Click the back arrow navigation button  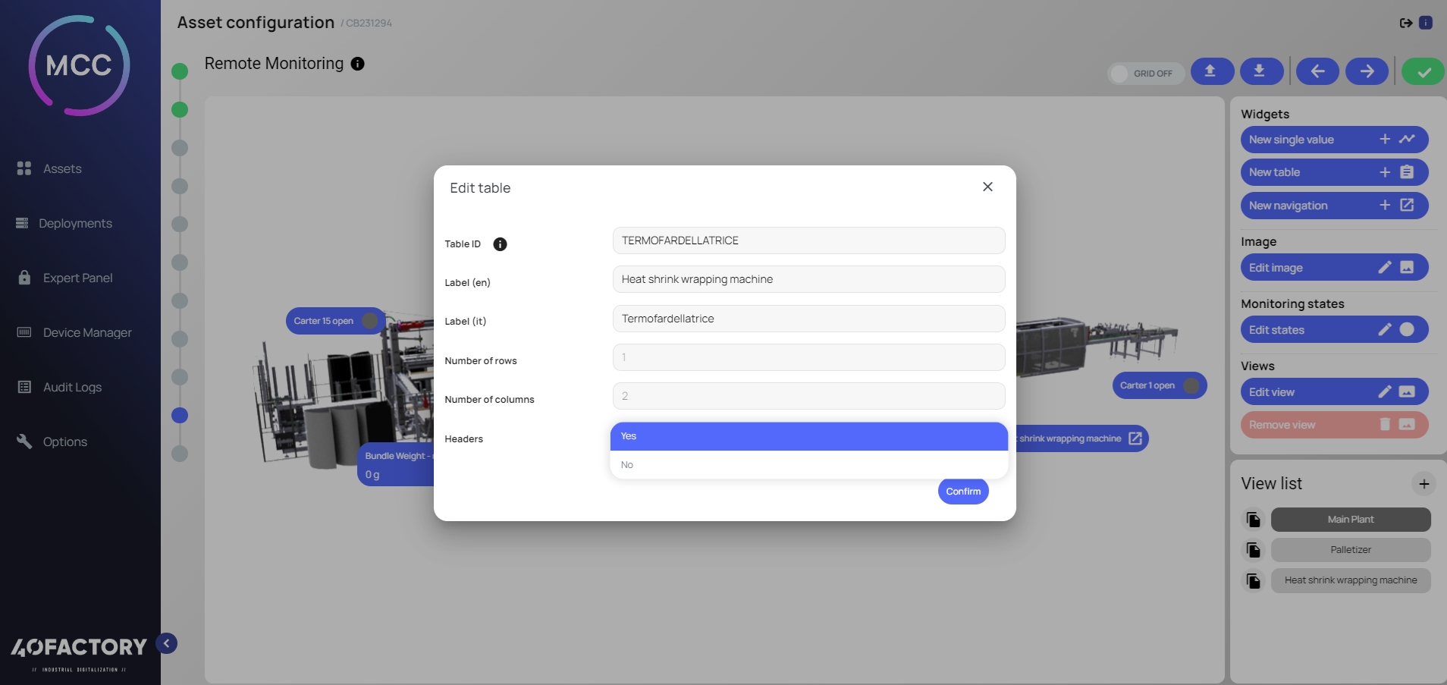[x=1317, y=71]
